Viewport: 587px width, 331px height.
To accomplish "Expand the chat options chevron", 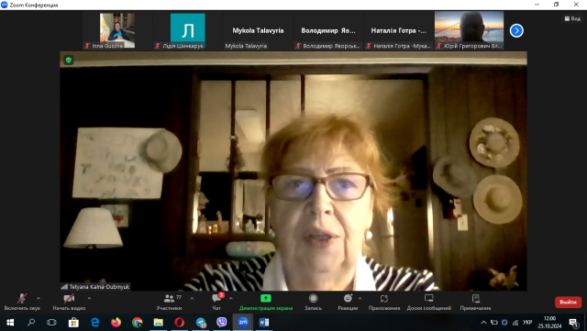I will (230, 298).
